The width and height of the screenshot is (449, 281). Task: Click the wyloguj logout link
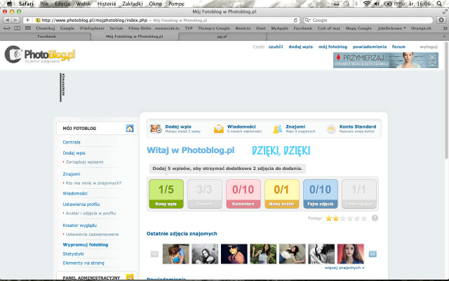pyautogui.click(x=429, y=47)
